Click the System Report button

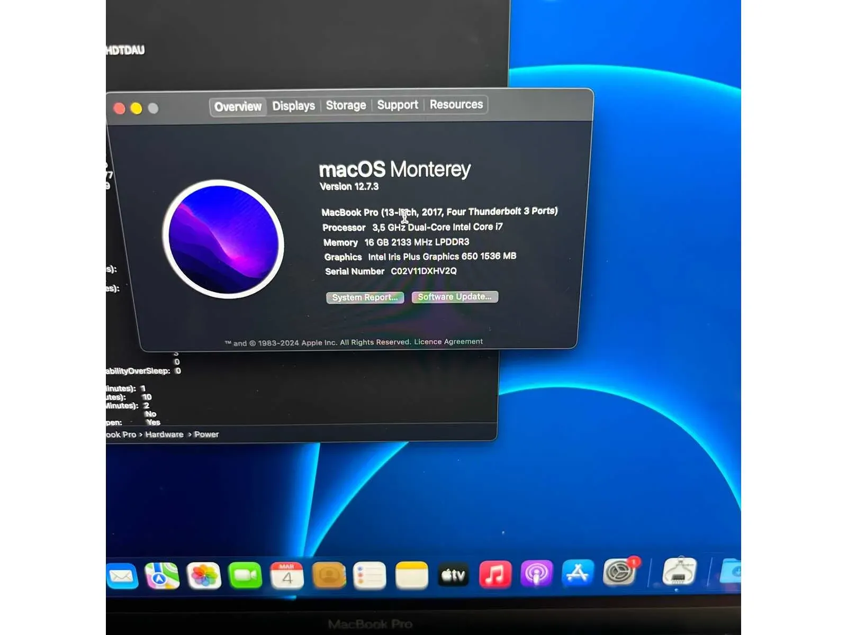[365, 297]
